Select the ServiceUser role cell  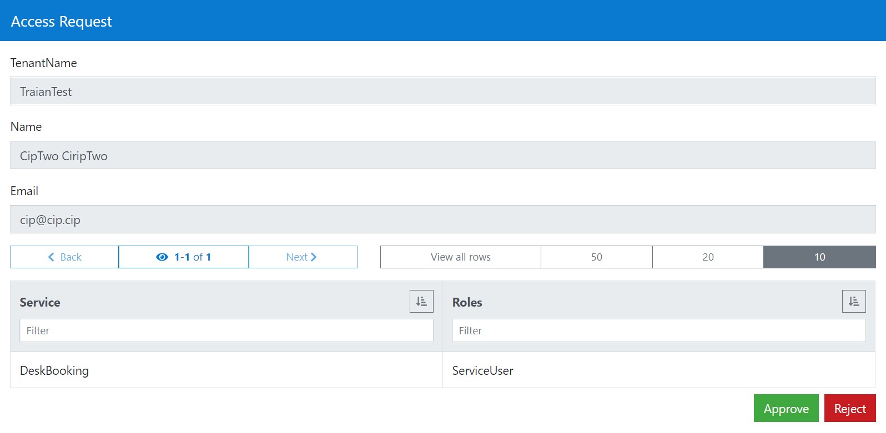click(x=659, y=370)
